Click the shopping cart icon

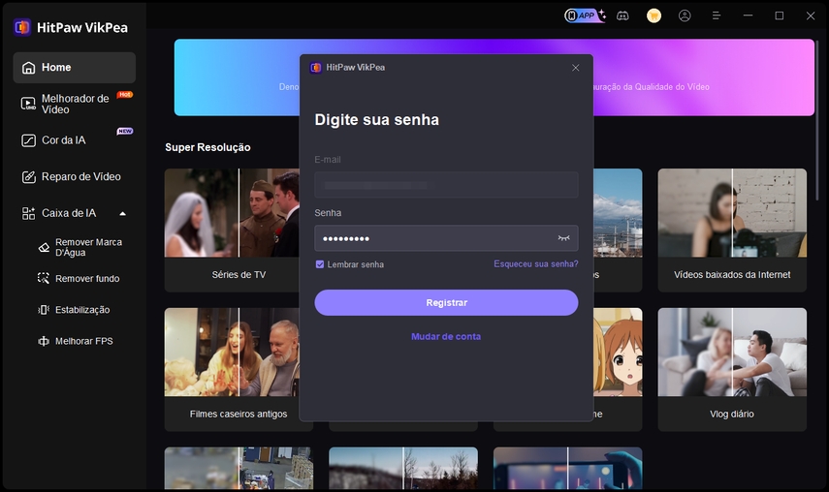[x=654, y=15]
